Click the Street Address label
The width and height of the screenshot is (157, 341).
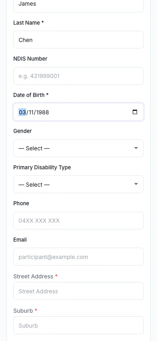point(35,276)
